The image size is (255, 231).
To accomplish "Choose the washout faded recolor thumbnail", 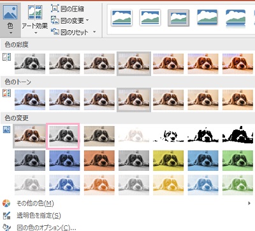I will pyautogui.click(x=134, y=136).
